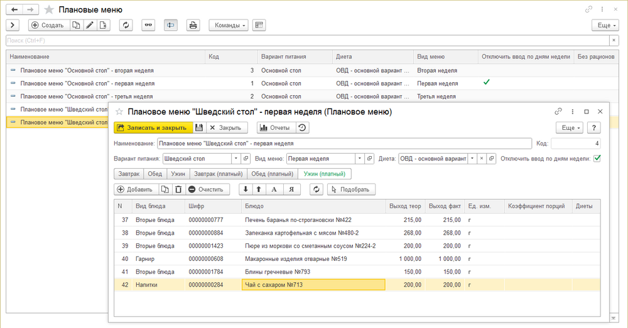Image resolution: width=628 pixels, height=328 pixels.
Task: Open the Команды dropdown menu
Action: pyautogui.click(x=231, y=25)
